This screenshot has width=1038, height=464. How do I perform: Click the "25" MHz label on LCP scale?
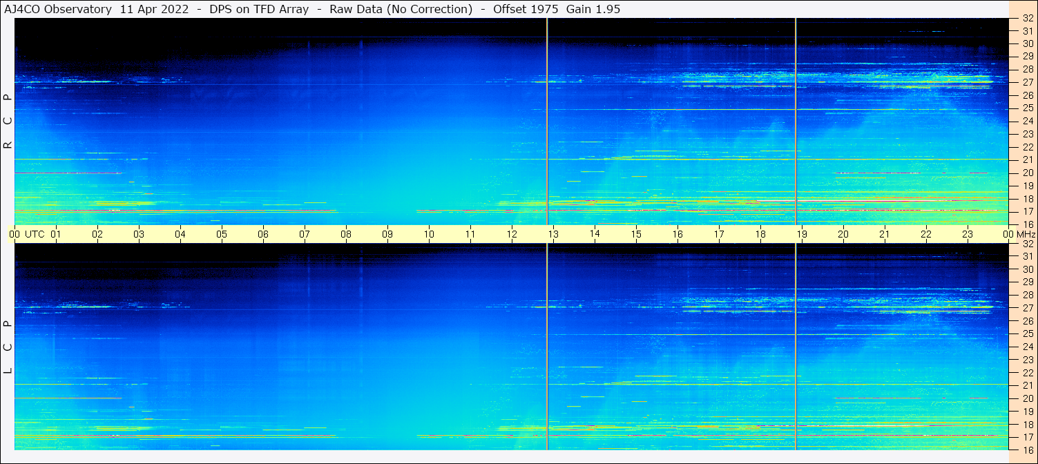(x=1028, y=334)
